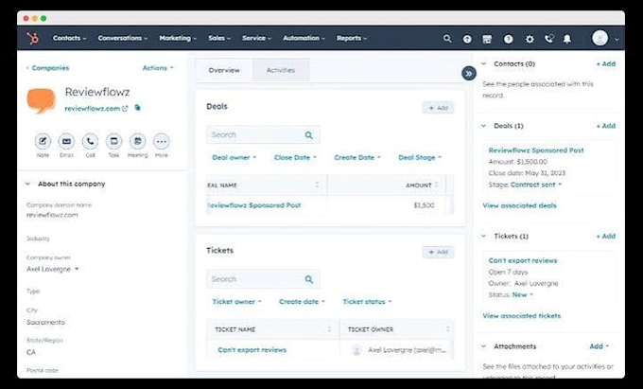This screenshot has height=389, width=643.
Task: Collapse About this company section
Action: (27, 184)
